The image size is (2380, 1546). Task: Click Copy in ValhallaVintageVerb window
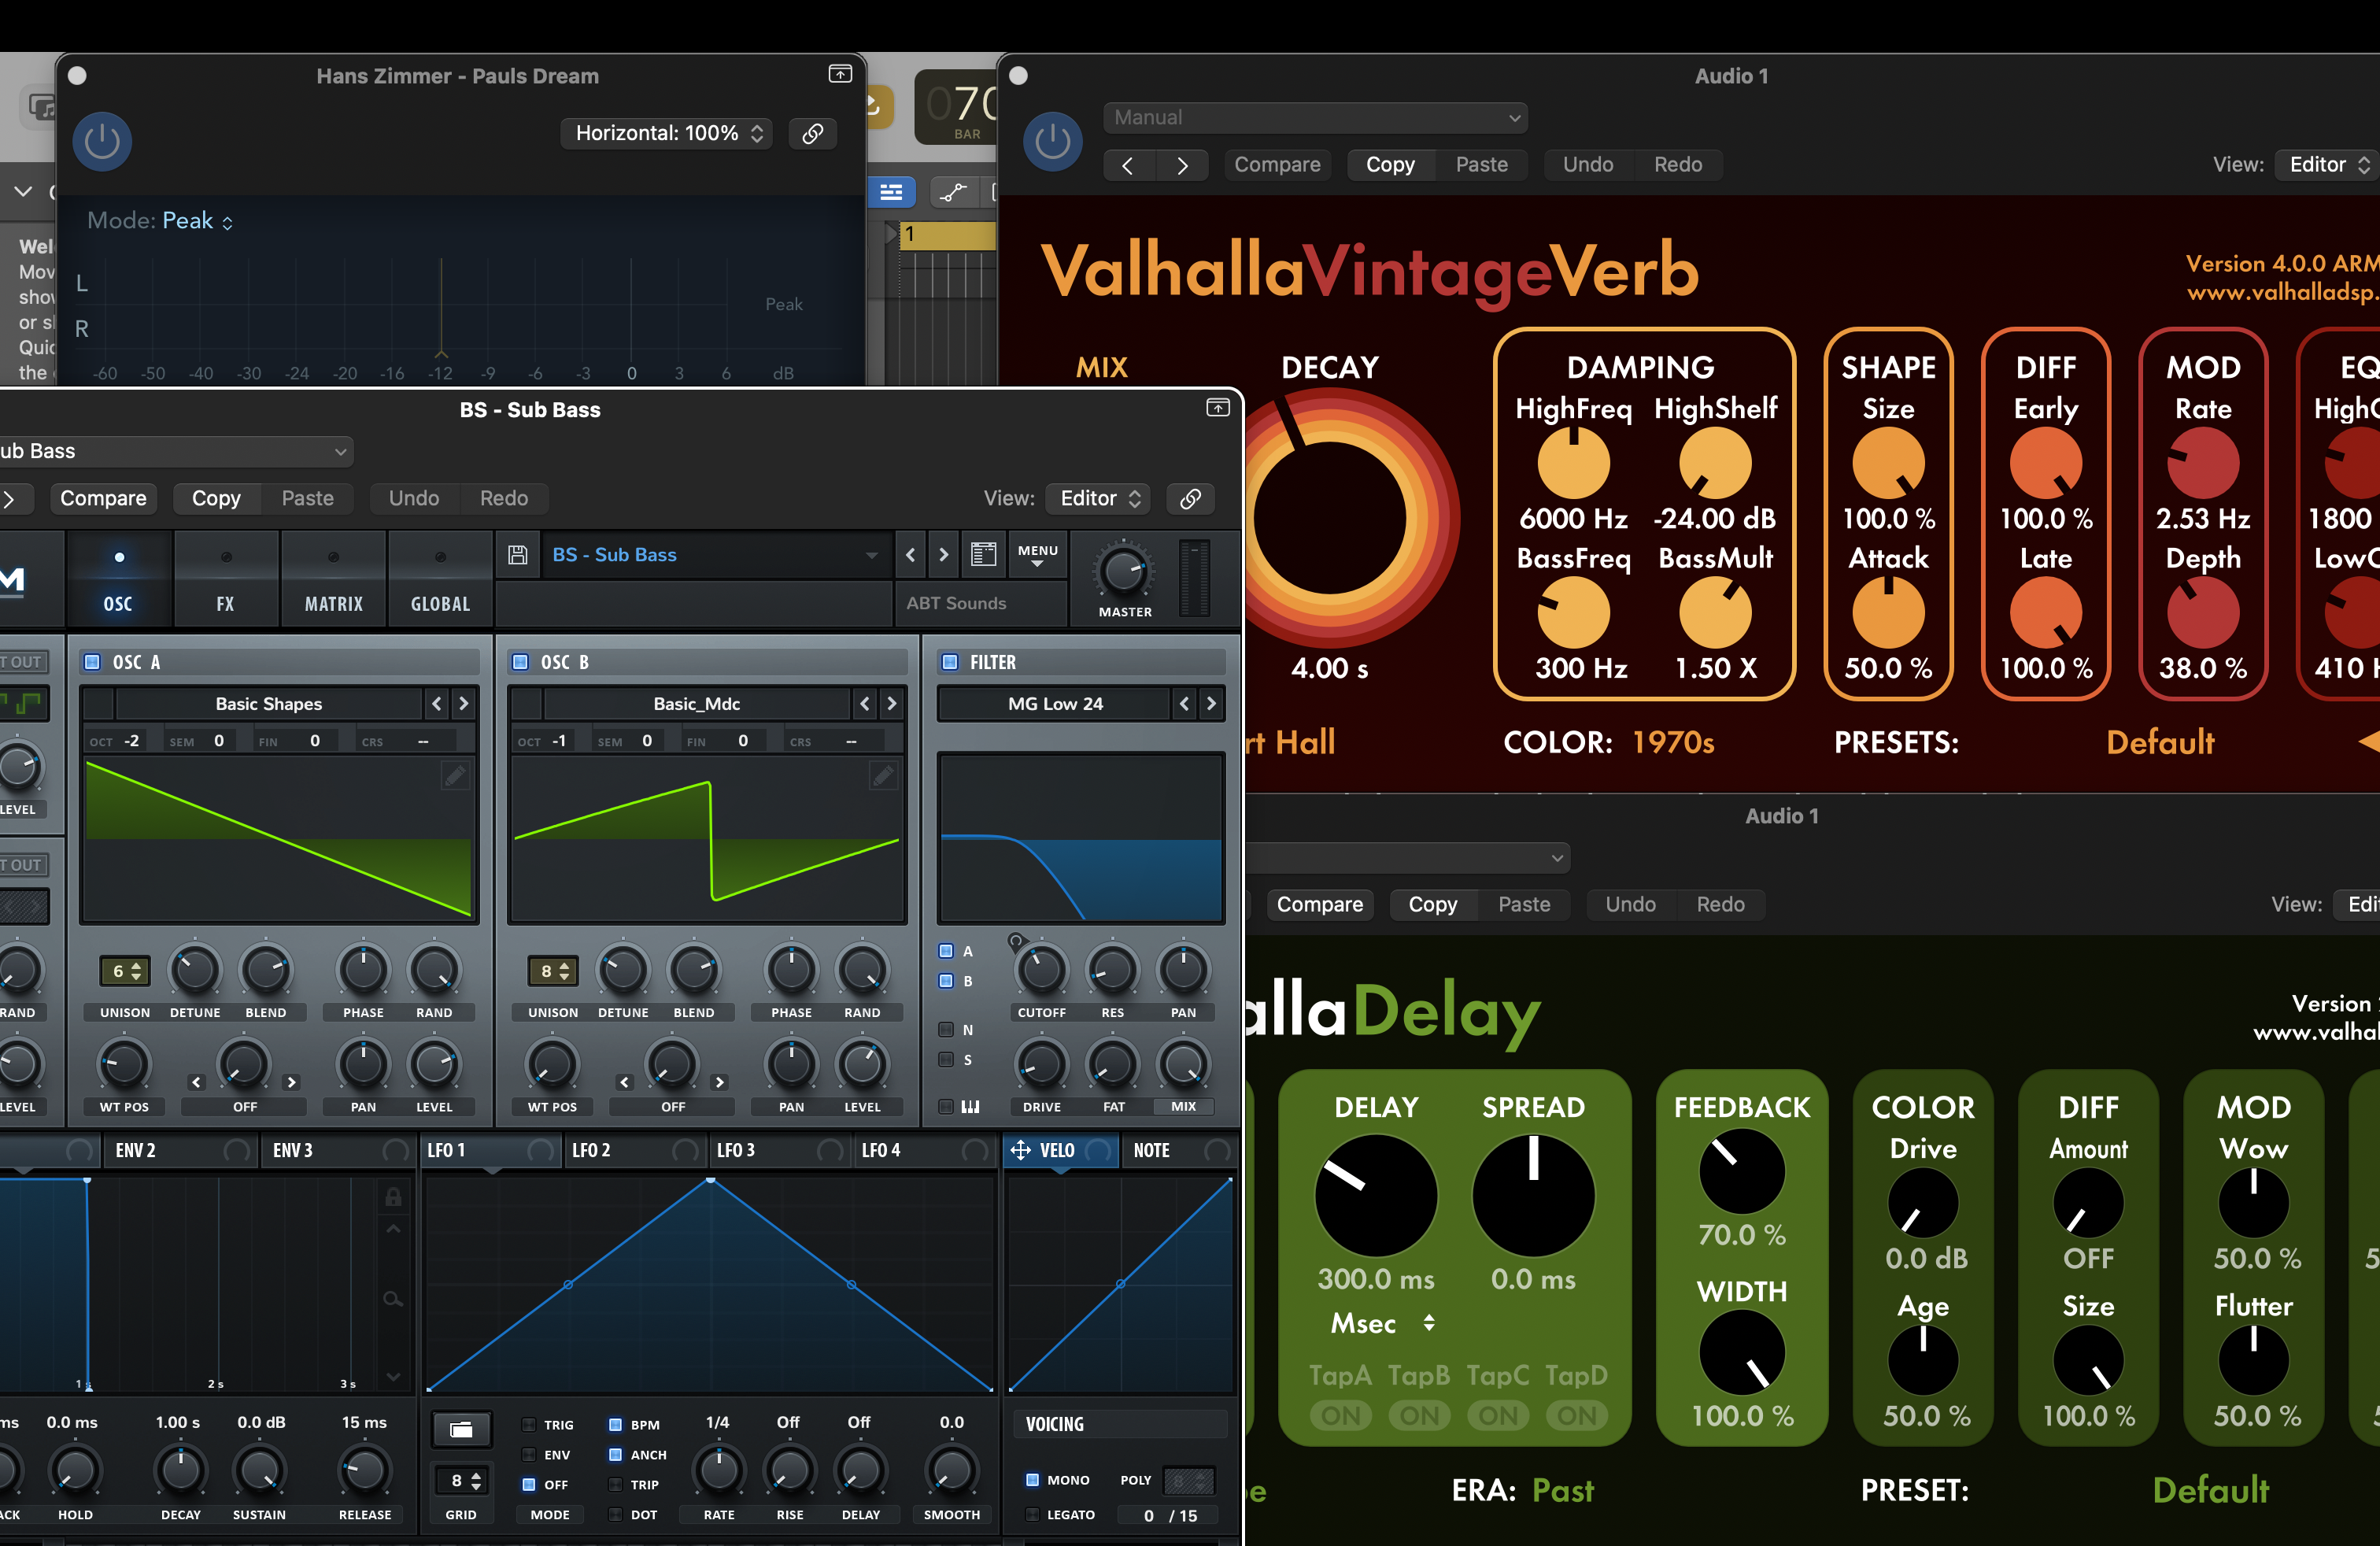[x=1390, y=165]
